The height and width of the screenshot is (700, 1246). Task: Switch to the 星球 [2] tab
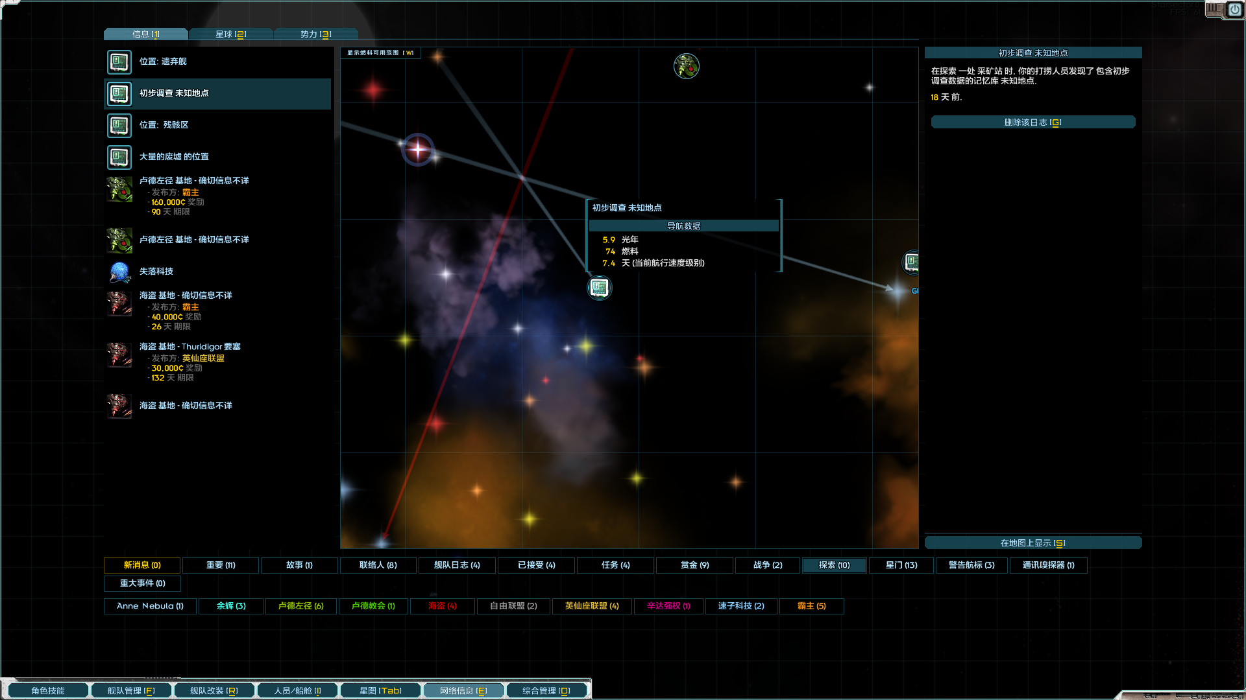click(x=230, y=34)
